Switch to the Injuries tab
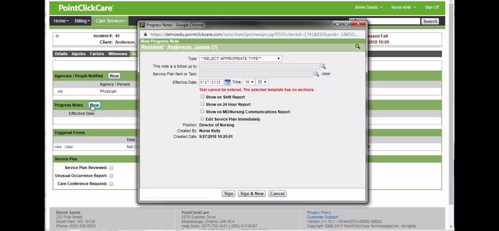Screen dimensions: 499x231 tap(78, 54)
